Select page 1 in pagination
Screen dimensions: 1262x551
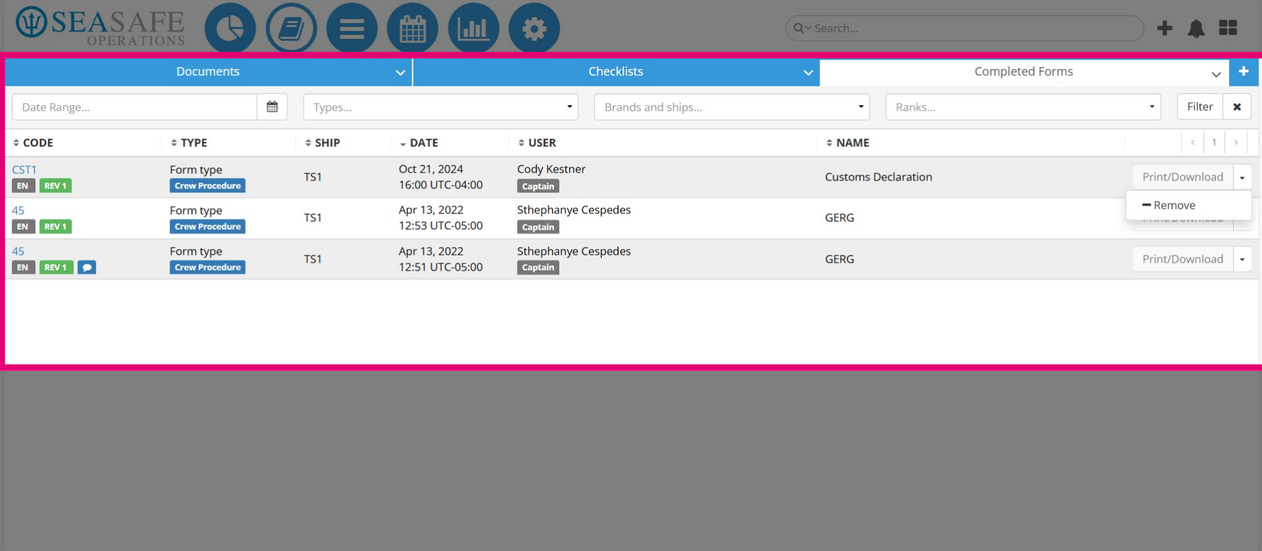pos(1214,143)
